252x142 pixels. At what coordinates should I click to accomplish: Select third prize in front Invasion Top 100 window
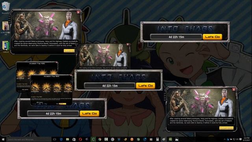click(x=57, y=88)
